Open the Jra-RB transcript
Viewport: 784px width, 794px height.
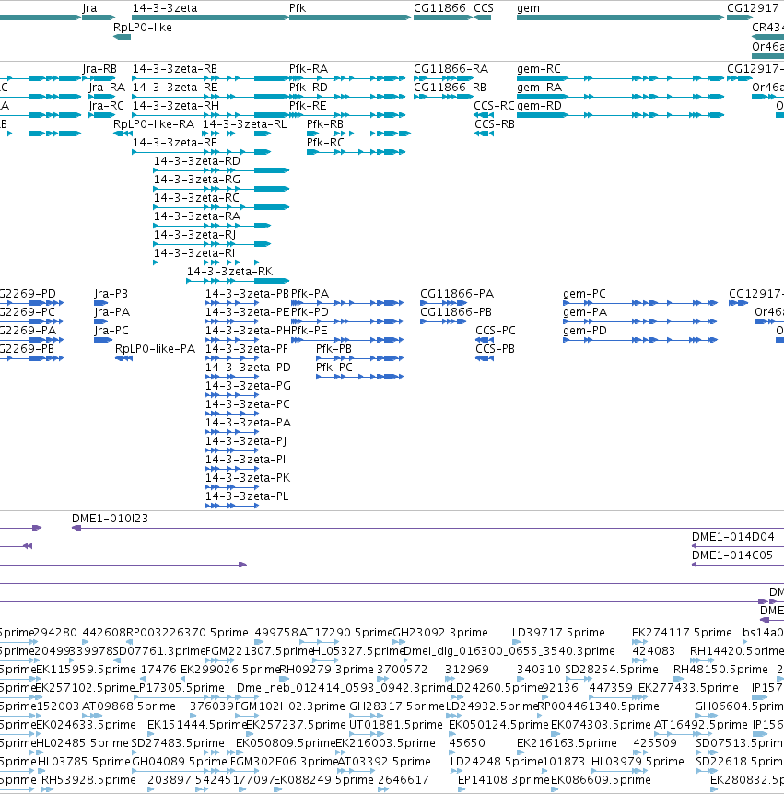(99, 69)
